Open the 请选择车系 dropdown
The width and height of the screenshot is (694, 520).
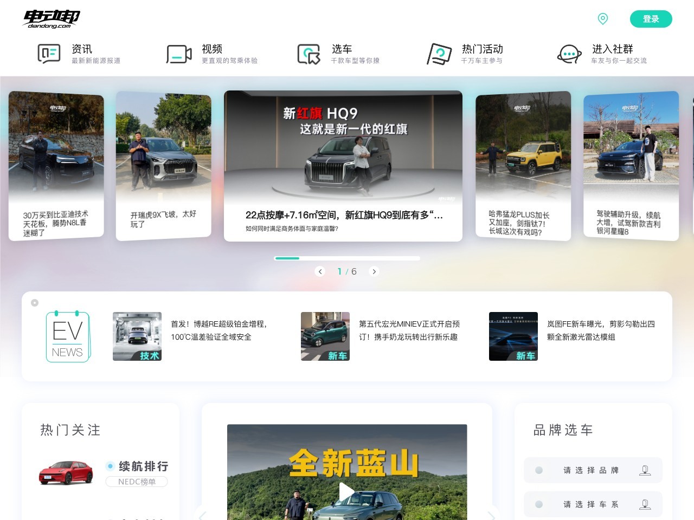[x=593, y=504]
